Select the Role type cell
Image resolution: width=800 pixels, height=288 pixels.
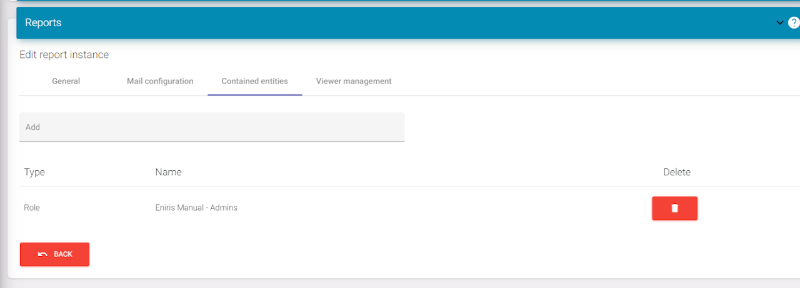pos(32,208)
